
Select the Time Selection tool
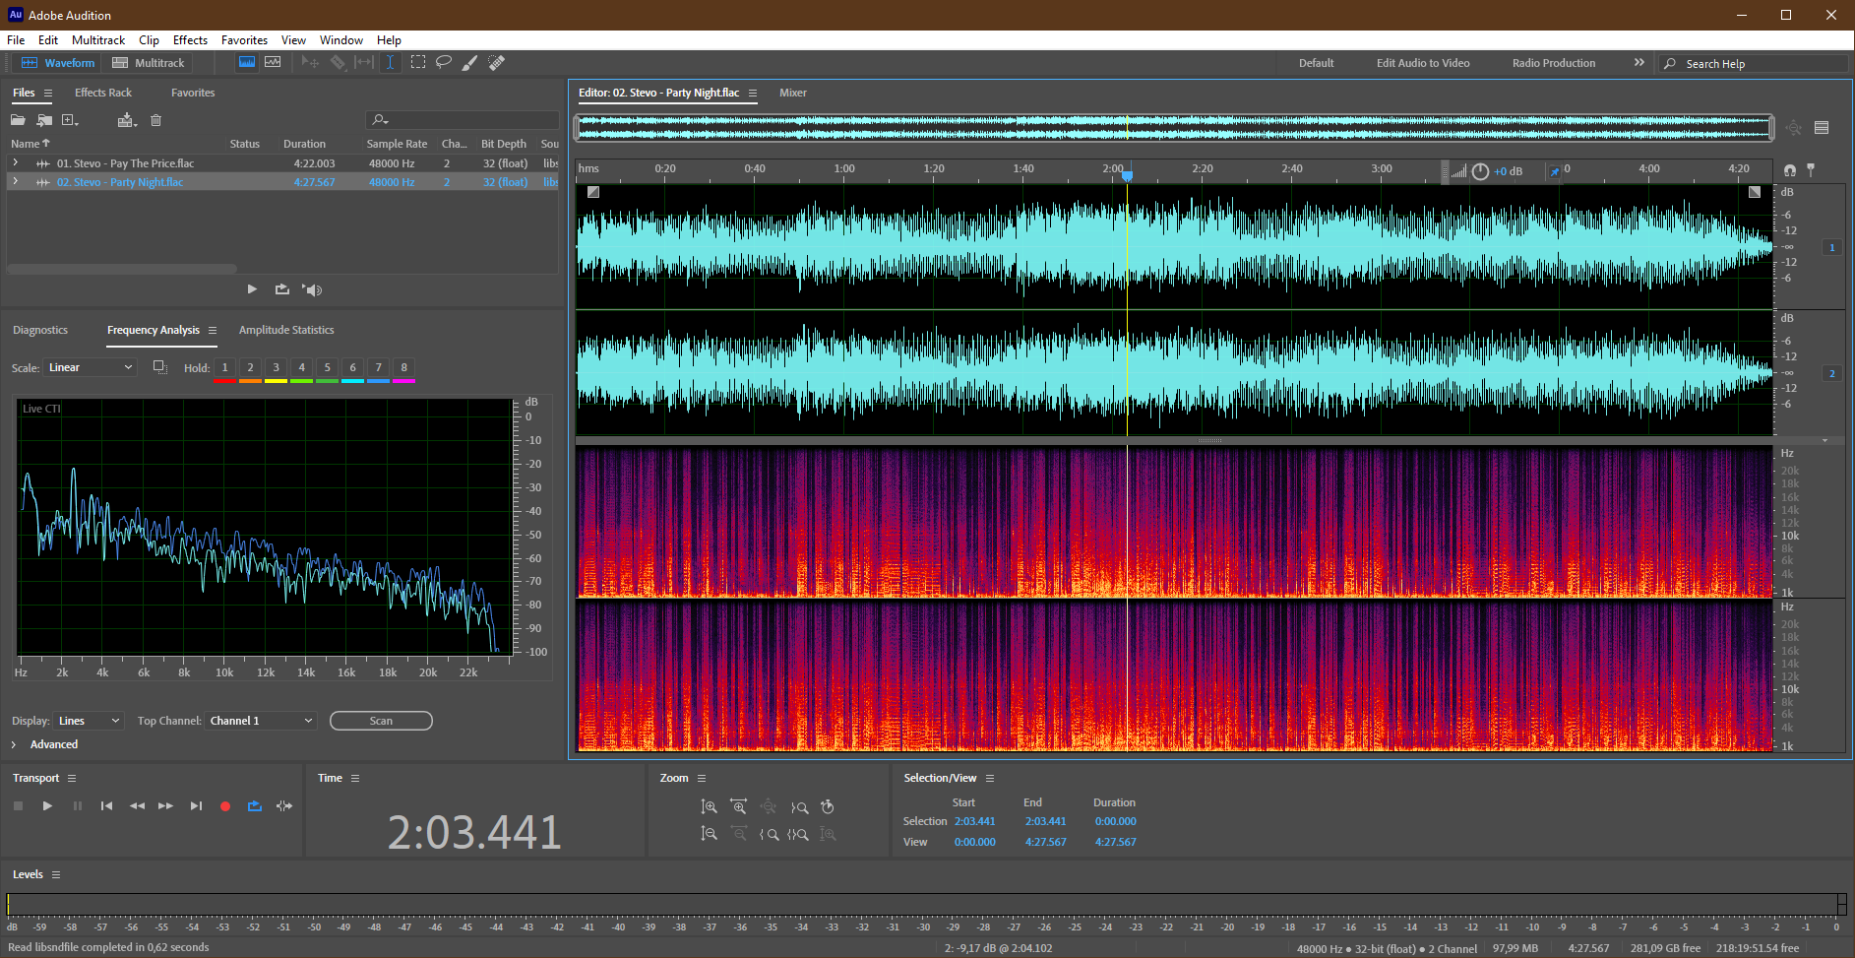coord(390,62)
